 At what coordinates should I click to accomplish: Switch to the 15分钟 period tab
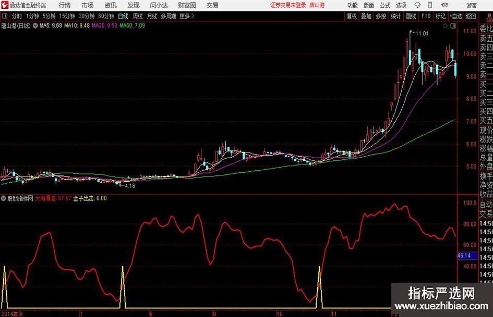pyautogui.click(x=67, y=16)
